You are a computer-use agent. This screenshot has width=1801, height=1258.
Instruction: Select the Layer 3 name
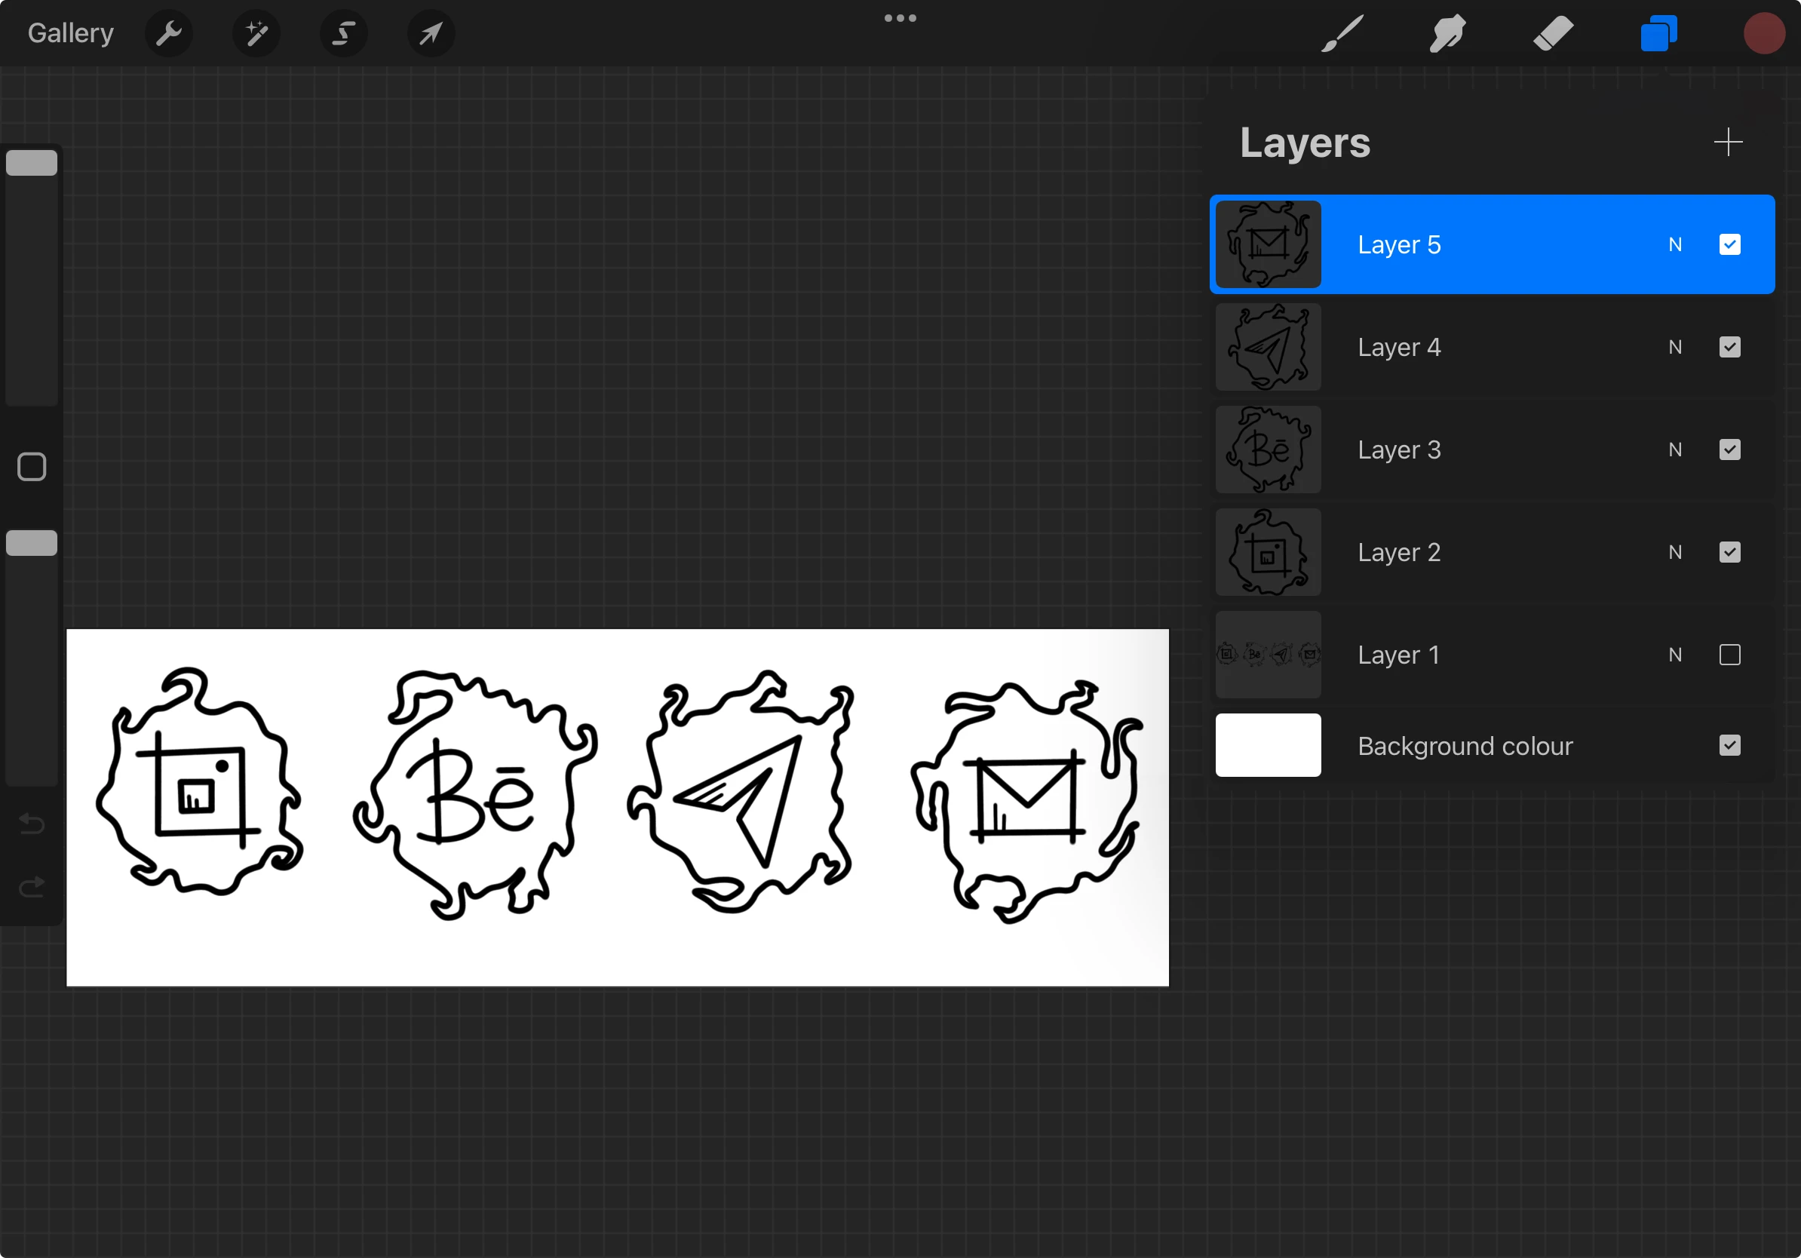(x=1399, y=450)
